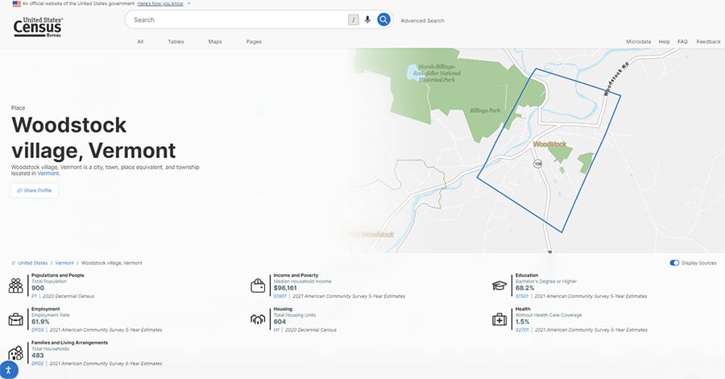Click the Total Households label
Screen dimensions: 725x379
click(x=50, y=349)
